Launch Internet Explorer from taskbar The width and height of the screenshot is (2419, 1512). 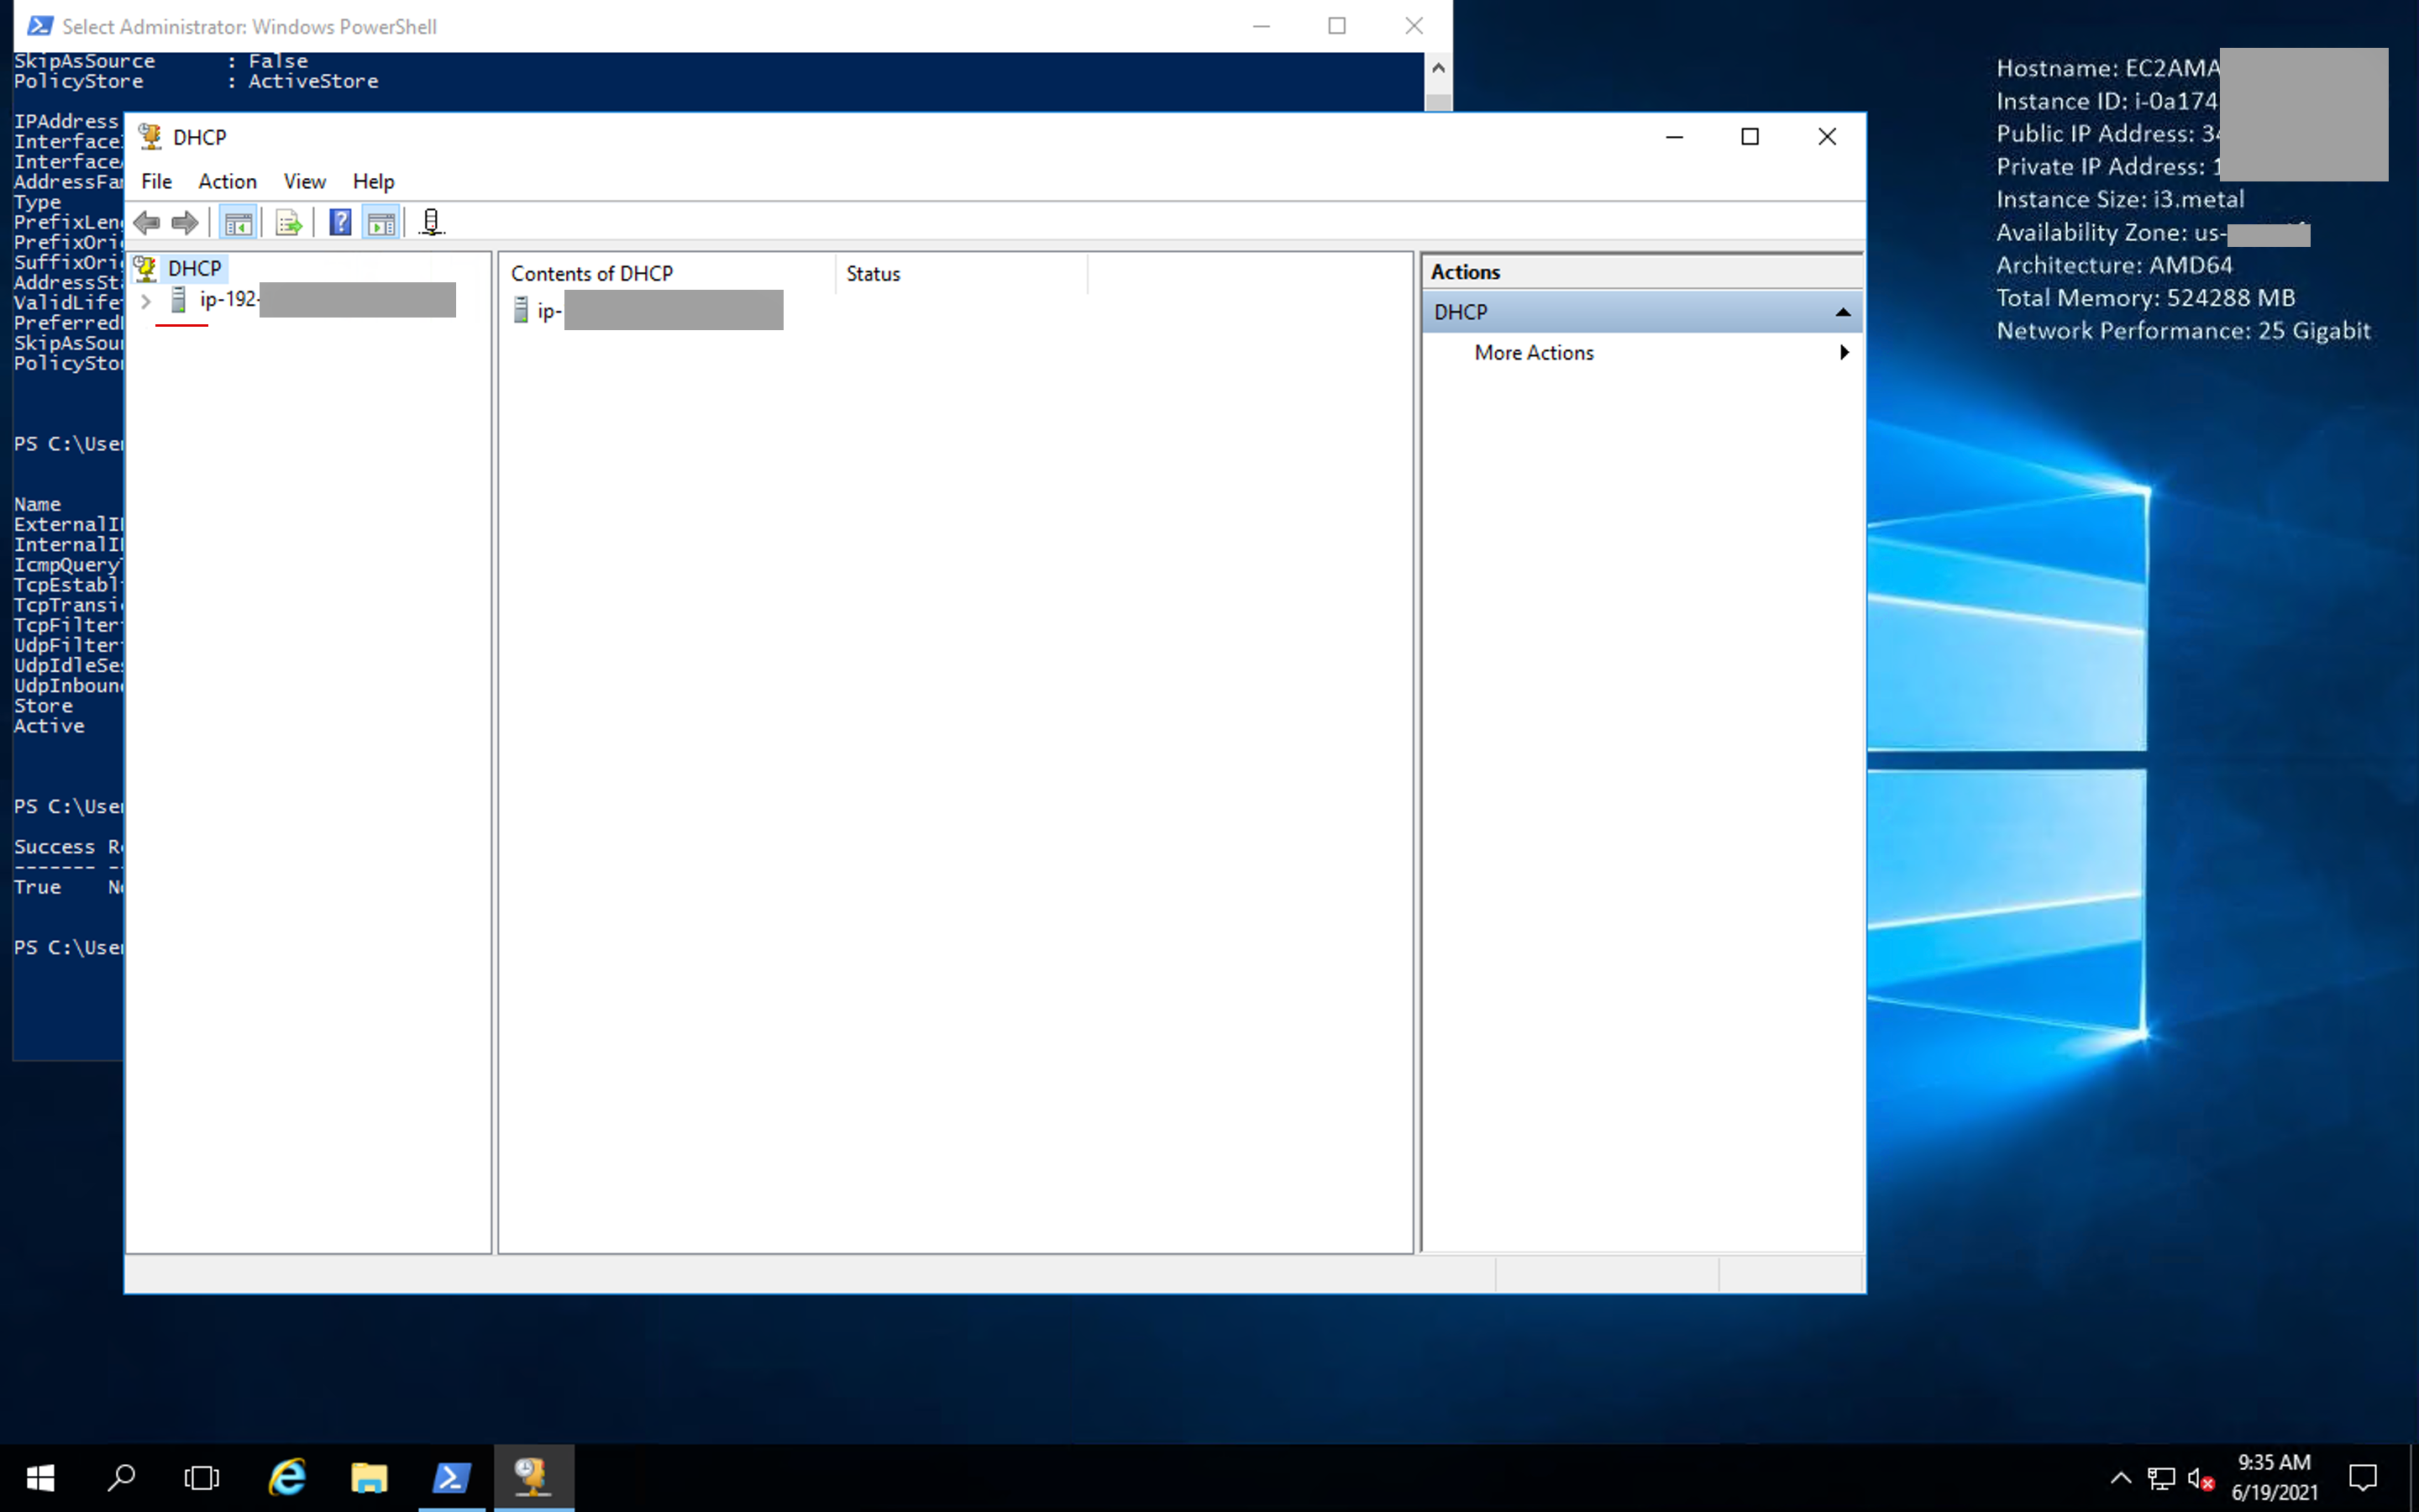tap(288, 1477)
